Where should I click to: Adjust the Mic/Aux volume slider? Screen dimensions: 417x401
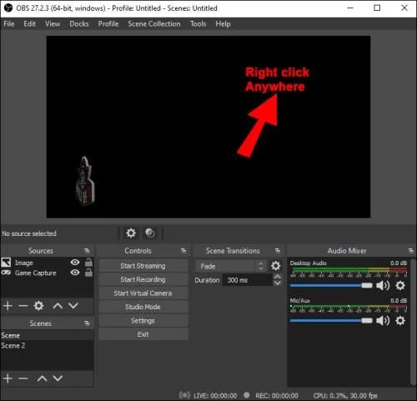pos(331,321)
